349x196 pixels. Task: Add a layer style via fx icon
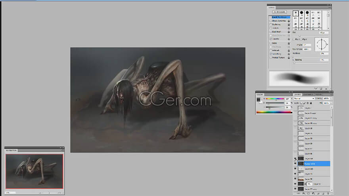pos(304,194)
